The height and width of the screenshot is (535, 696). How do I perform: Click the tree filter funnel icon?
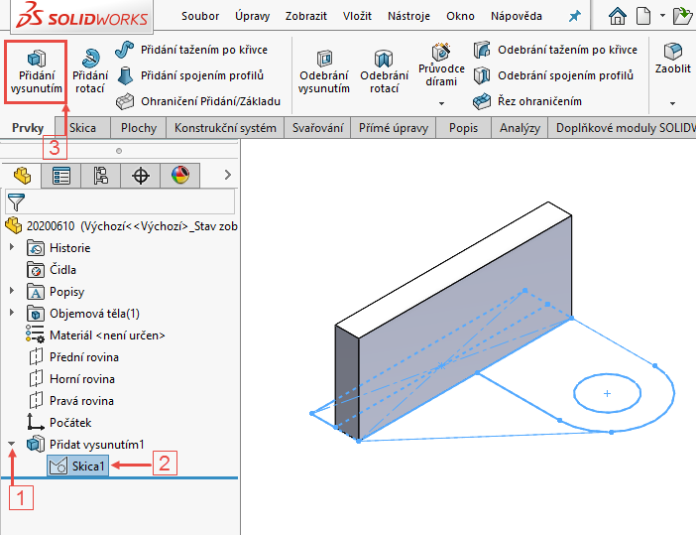16,202
